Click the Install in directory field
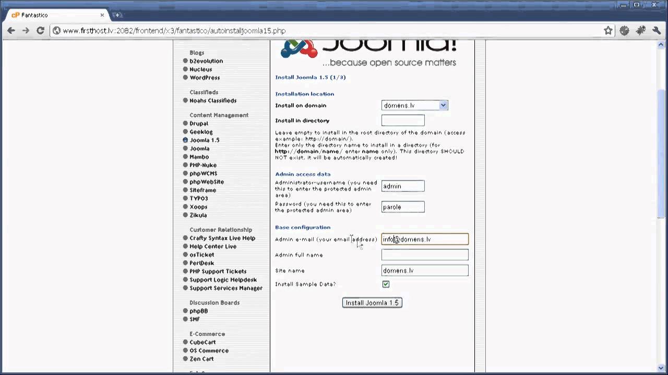This screenshot has width=668, height=375. pos(403,120)
